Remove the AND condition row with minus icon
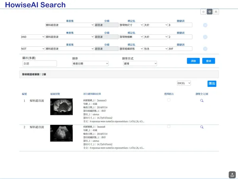The height and width of the screenshot is (179, 238). [205, 37]
